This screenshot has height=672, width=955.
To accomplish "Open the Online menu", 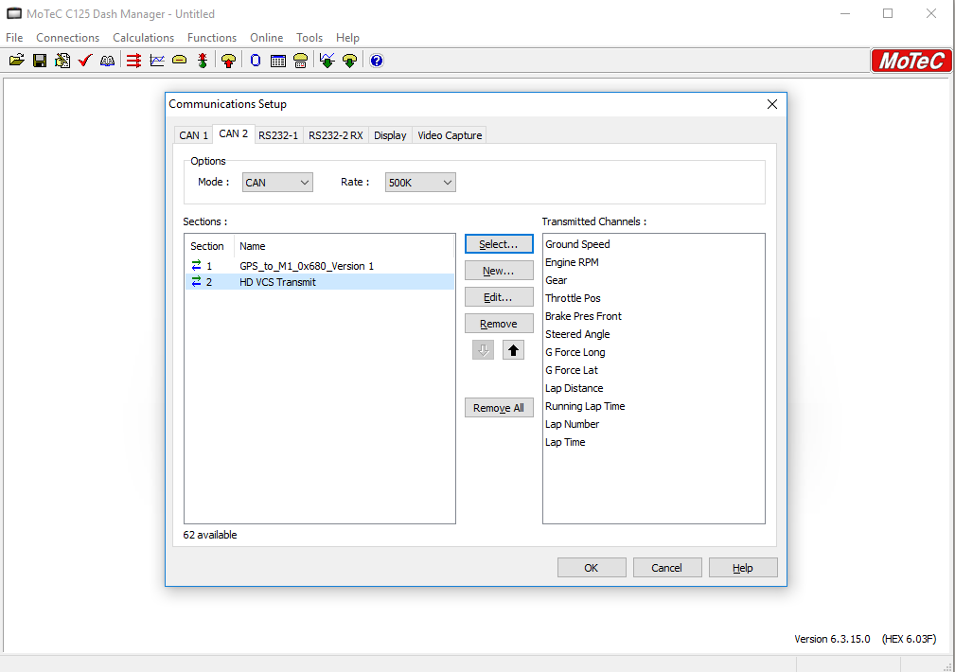I will click(266, 38).
